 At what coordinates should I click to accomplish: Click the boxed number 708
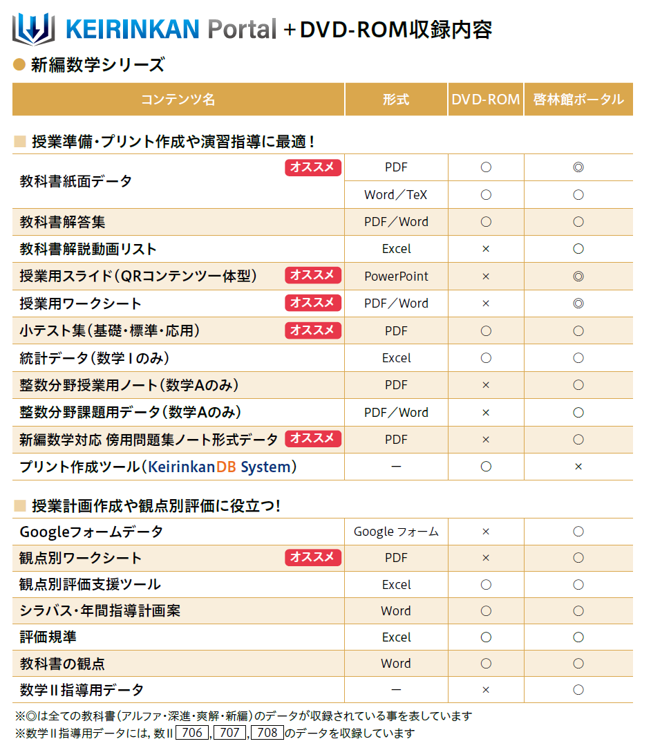point(267,733)
